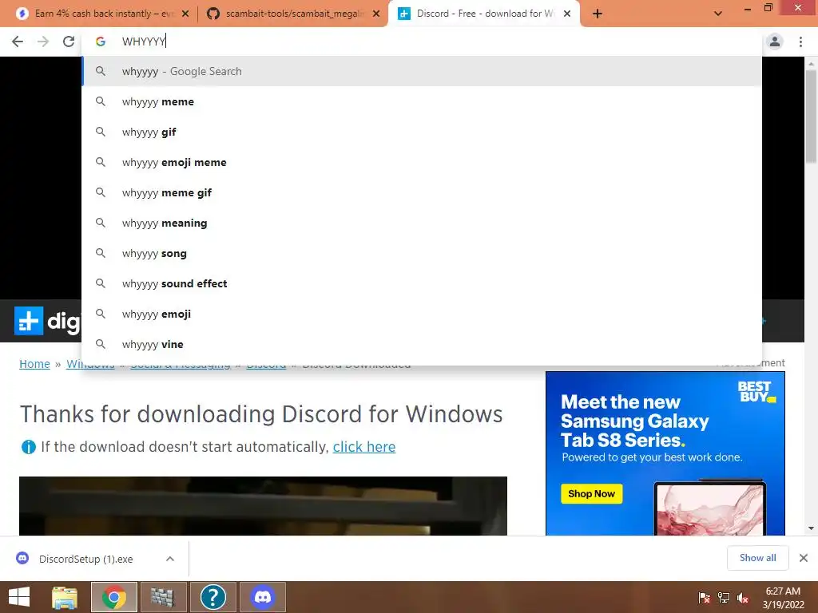Viewport: 818px width, 613px height.
Task: Close the scambait-tools GitHub tab
Action: tap(376, 14)
